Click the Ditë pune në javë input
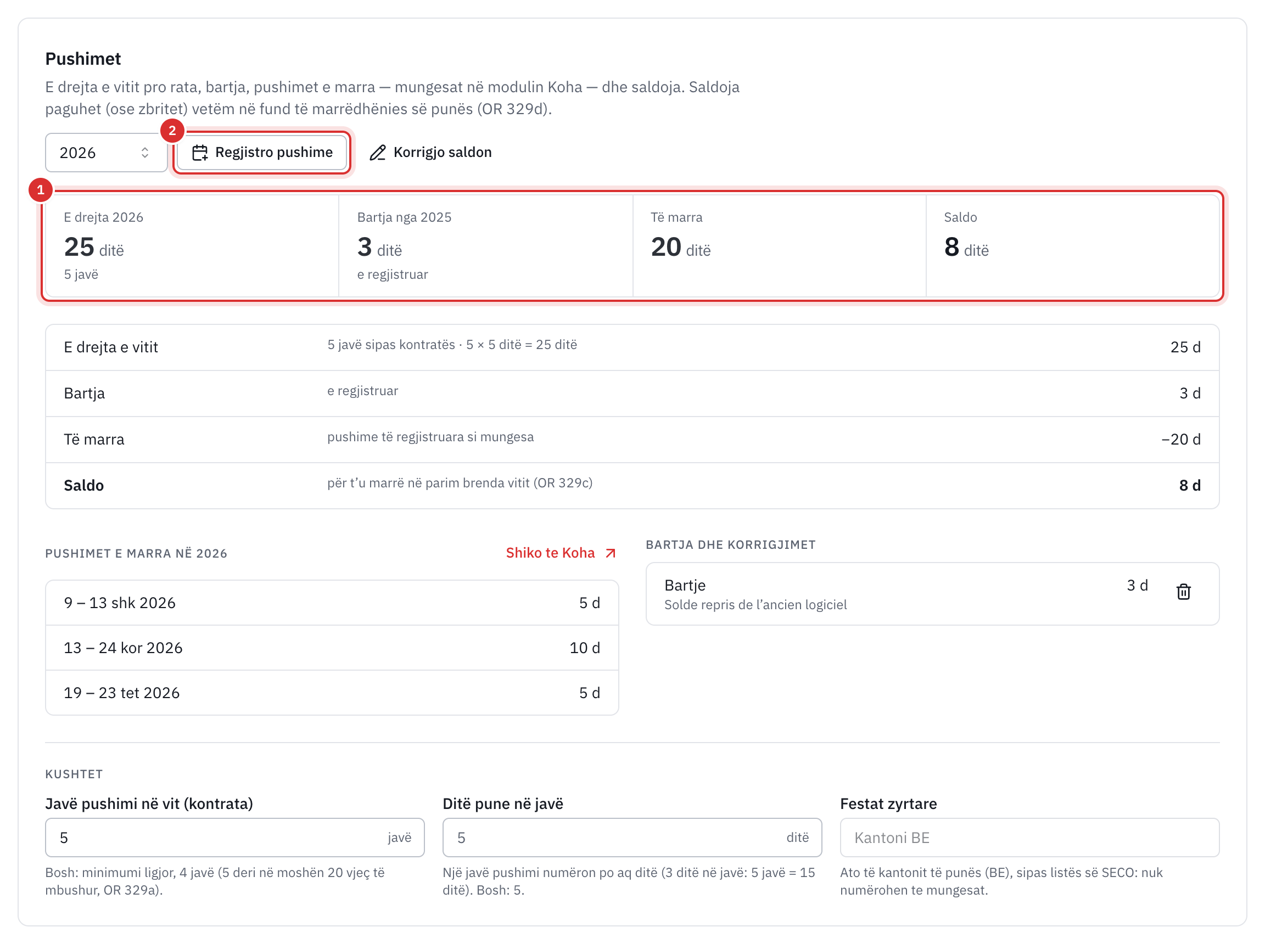Image resolution: width=1265 pixels, height=944 pixels. (x=631, y=837)
